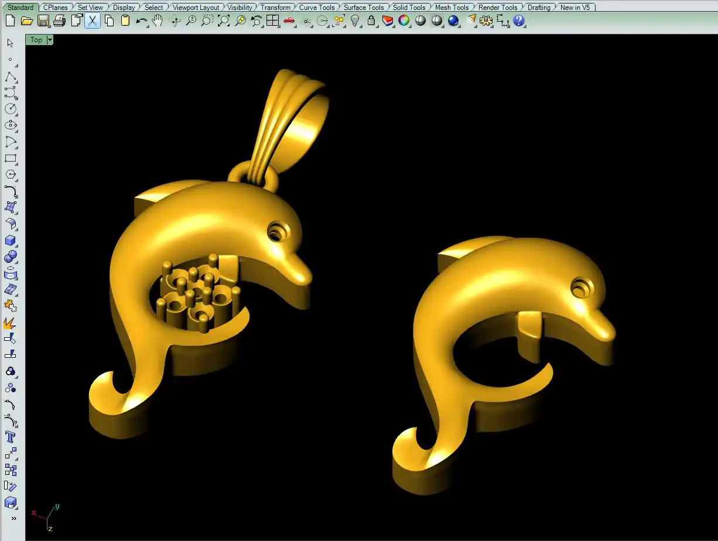Select the Pan hand tool
Image resolution: width=718 pixels, height=541 pixels.
tap(157, 21)
